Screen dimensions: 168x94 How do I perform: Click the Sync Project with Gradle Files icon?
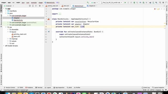(150, 3)
